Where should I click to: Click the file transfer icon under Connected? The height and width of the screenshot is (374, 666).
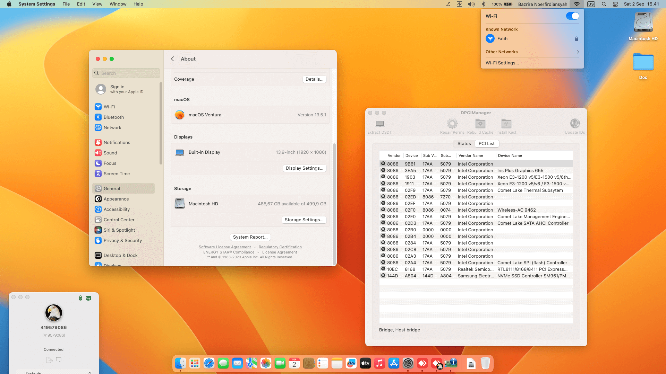(49, 360)
